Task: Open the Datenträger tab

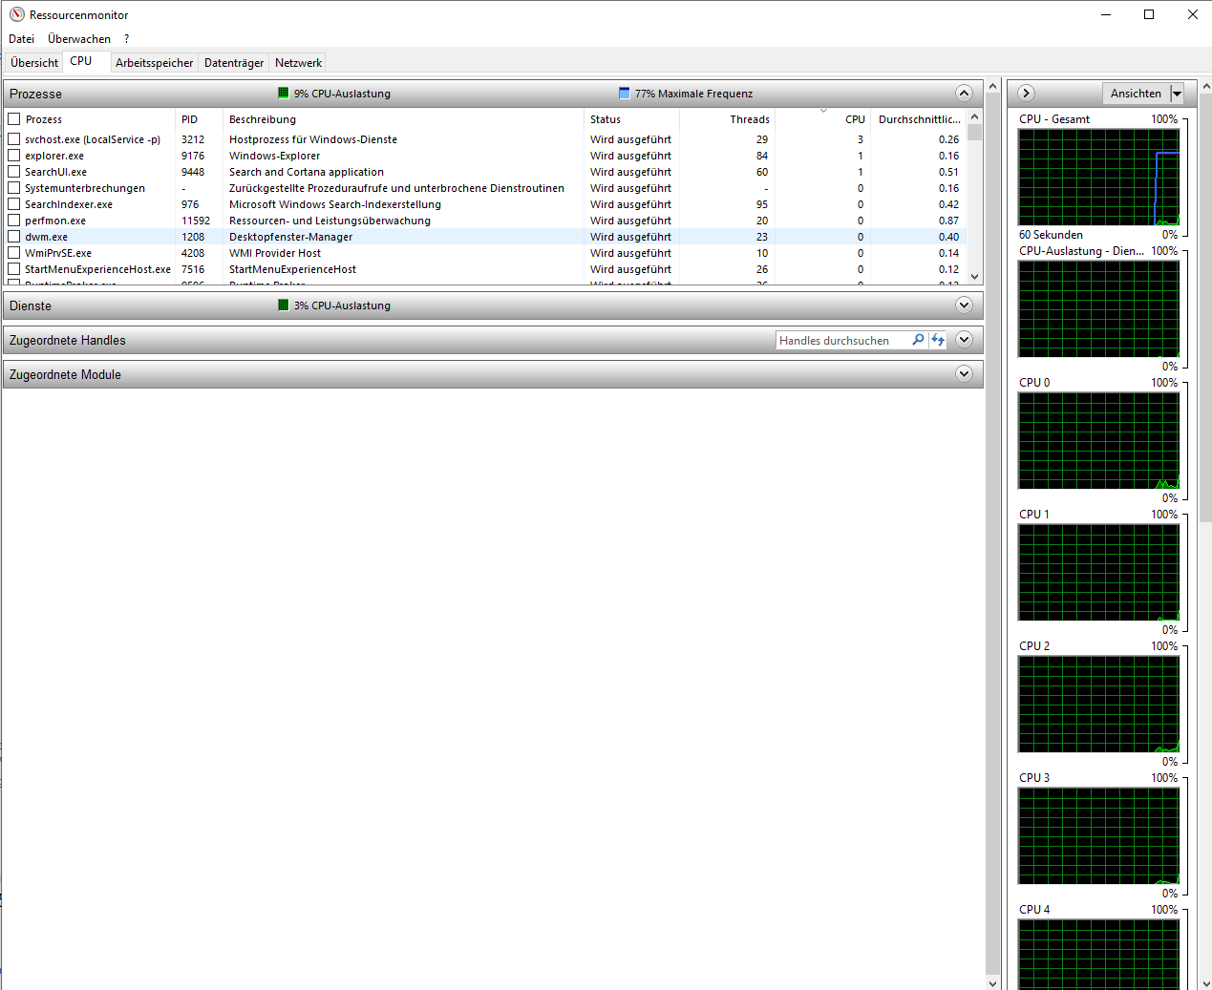Action: [x=234, y=63]
